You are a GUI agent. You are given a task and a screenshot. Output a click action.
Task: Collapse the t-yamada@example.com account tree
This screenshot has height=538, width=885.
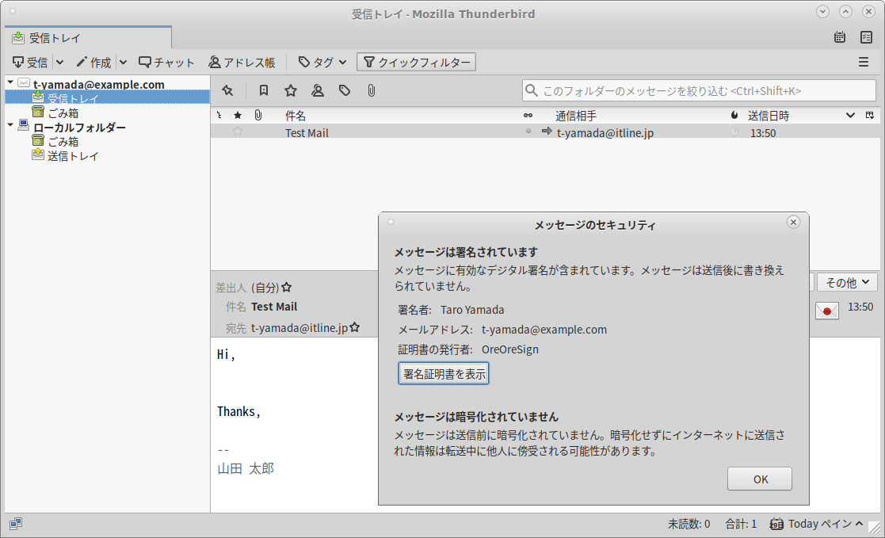point(10,82)
